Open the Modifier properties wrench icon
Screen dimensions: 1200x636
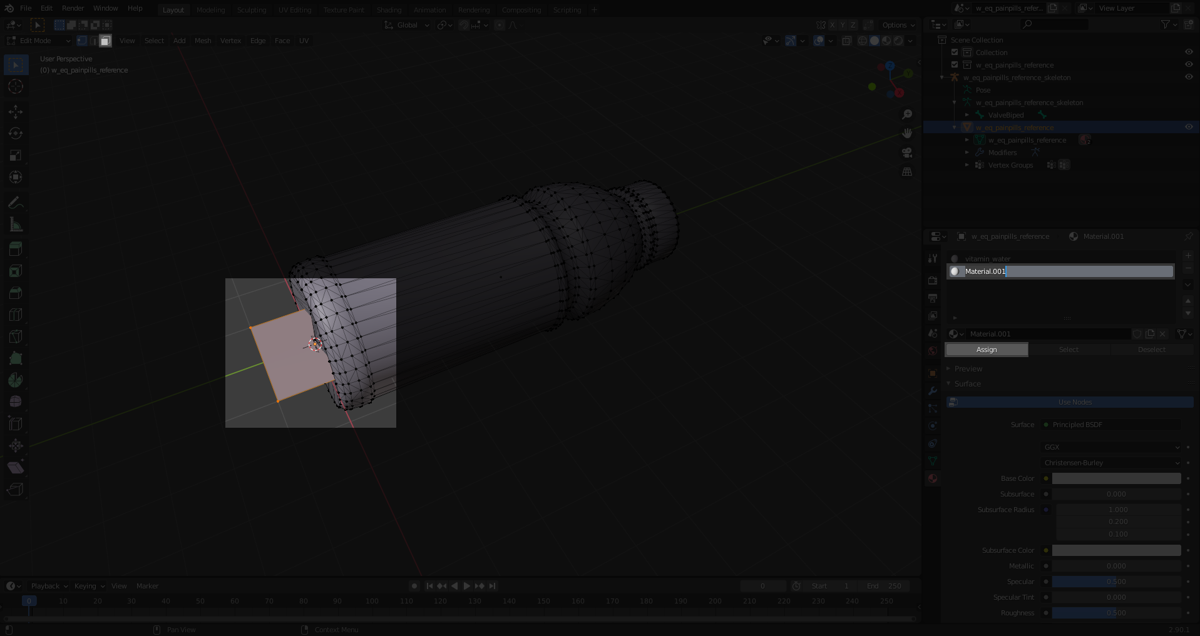[933, 391]
